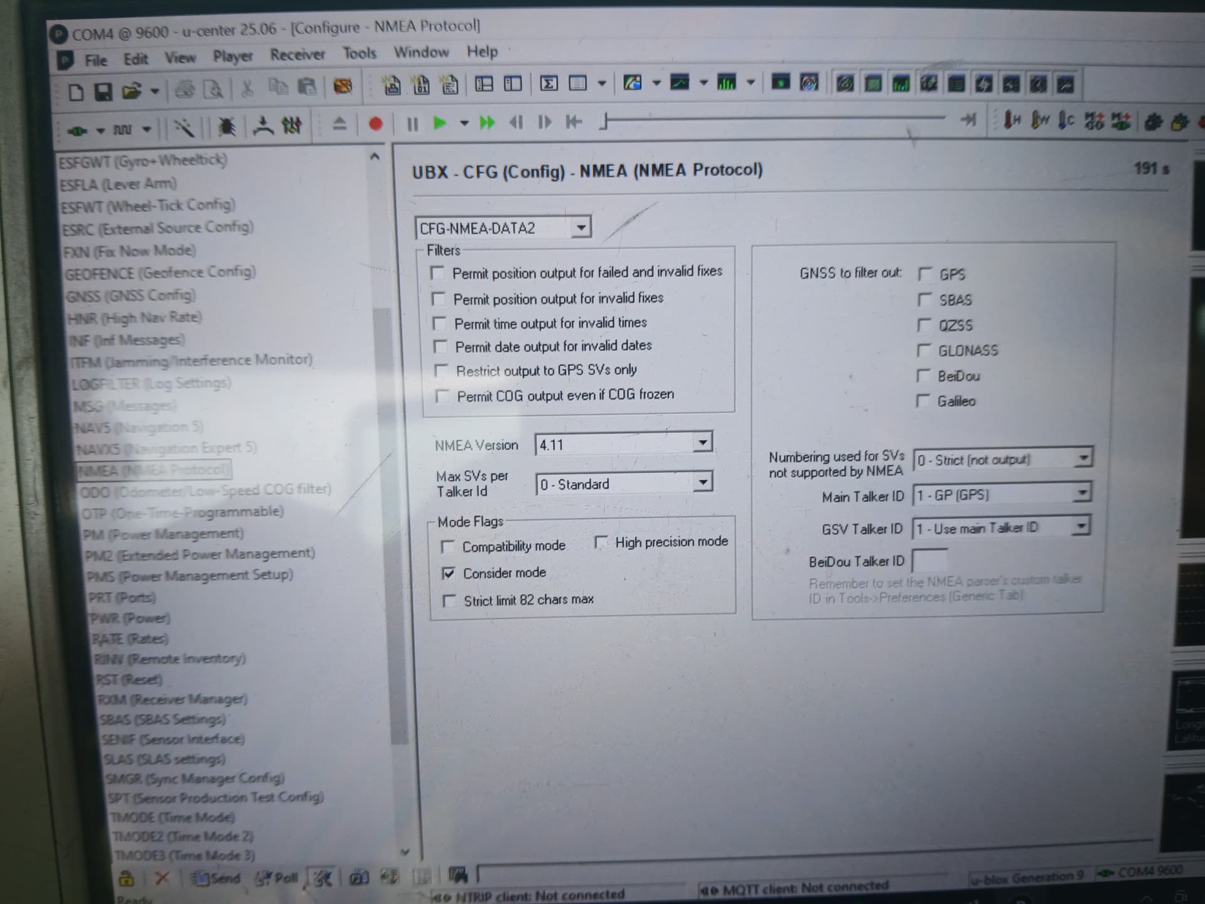Click the Eject icon in toolbar
The width and height of the screenshot is (1205, 904).
click(x=339, y=124)
